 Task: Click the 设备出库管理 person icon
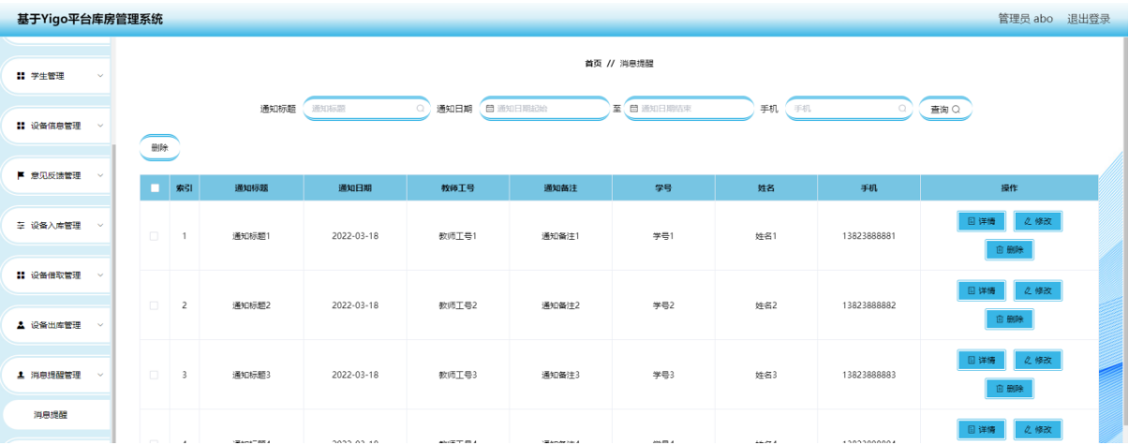21,325
